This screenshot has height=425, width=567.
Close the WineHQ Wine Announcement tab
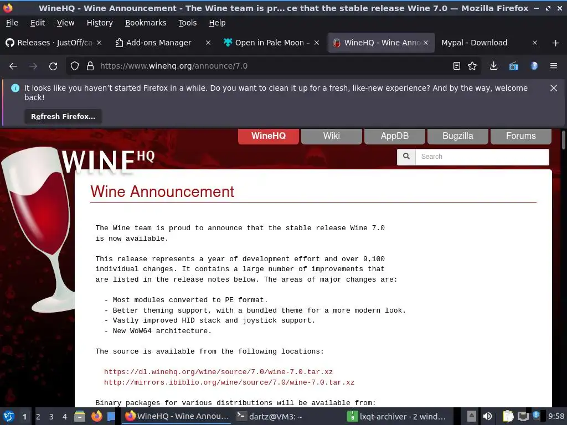(x=426, y=43)
